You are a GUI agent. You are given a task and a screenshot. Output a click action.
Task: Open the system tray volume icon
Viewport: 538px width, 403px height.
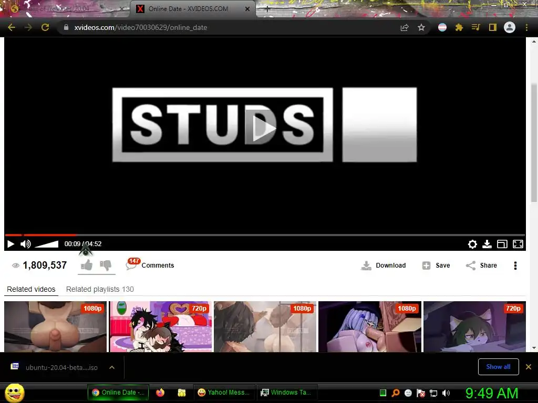click(x=446, y=393)
